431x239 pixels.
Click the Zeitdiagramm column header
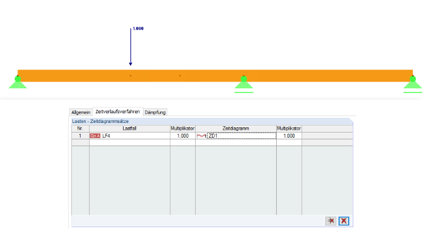[x=236, y=129]
